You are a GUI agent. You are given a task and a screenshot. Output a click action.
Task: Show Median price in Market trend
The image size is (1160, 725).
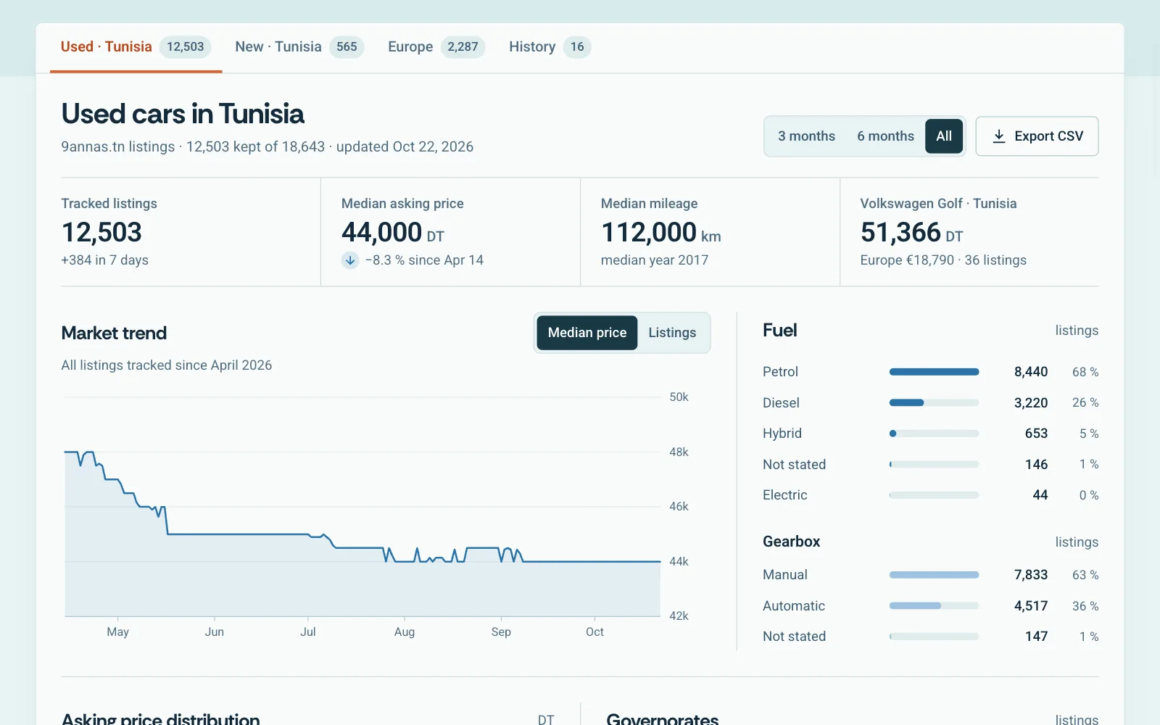587,333
